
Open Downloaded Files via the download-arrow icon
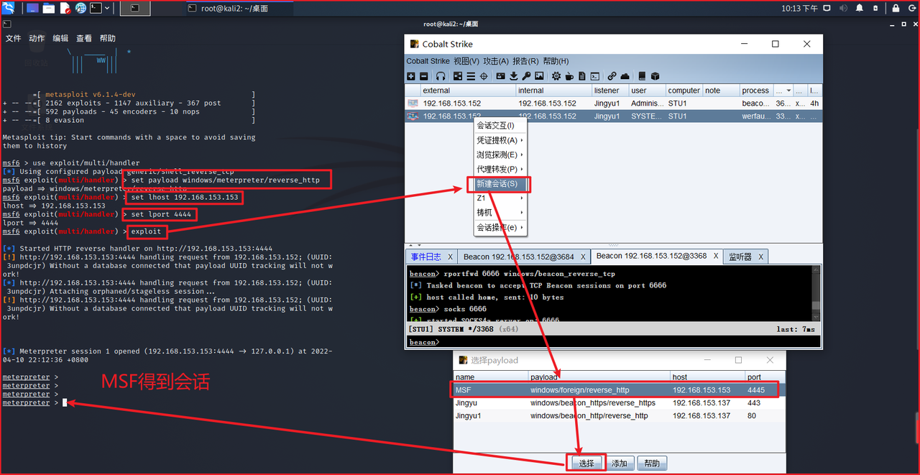tap(514, 76)
